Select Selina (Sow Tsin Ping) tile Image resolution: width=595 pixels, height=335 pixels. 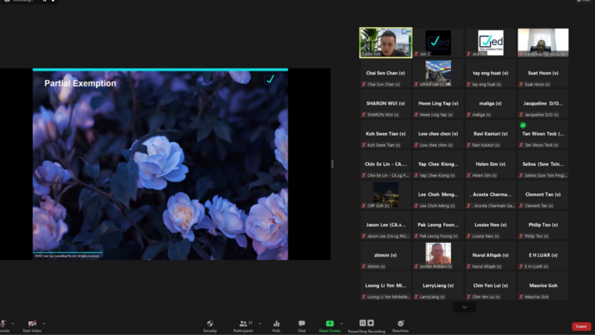point(543,164)
